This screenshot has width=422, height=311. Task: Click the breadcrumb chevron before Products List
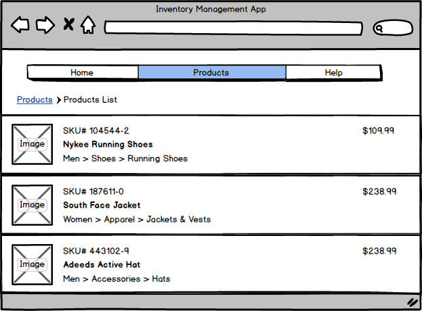click(59, 100)
